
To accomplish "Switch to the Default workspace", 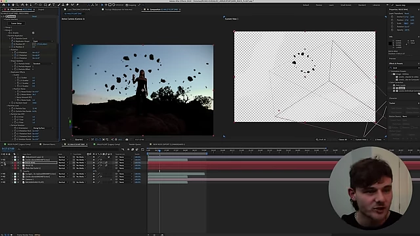I will pyautogui.click(x=306, y=5).
